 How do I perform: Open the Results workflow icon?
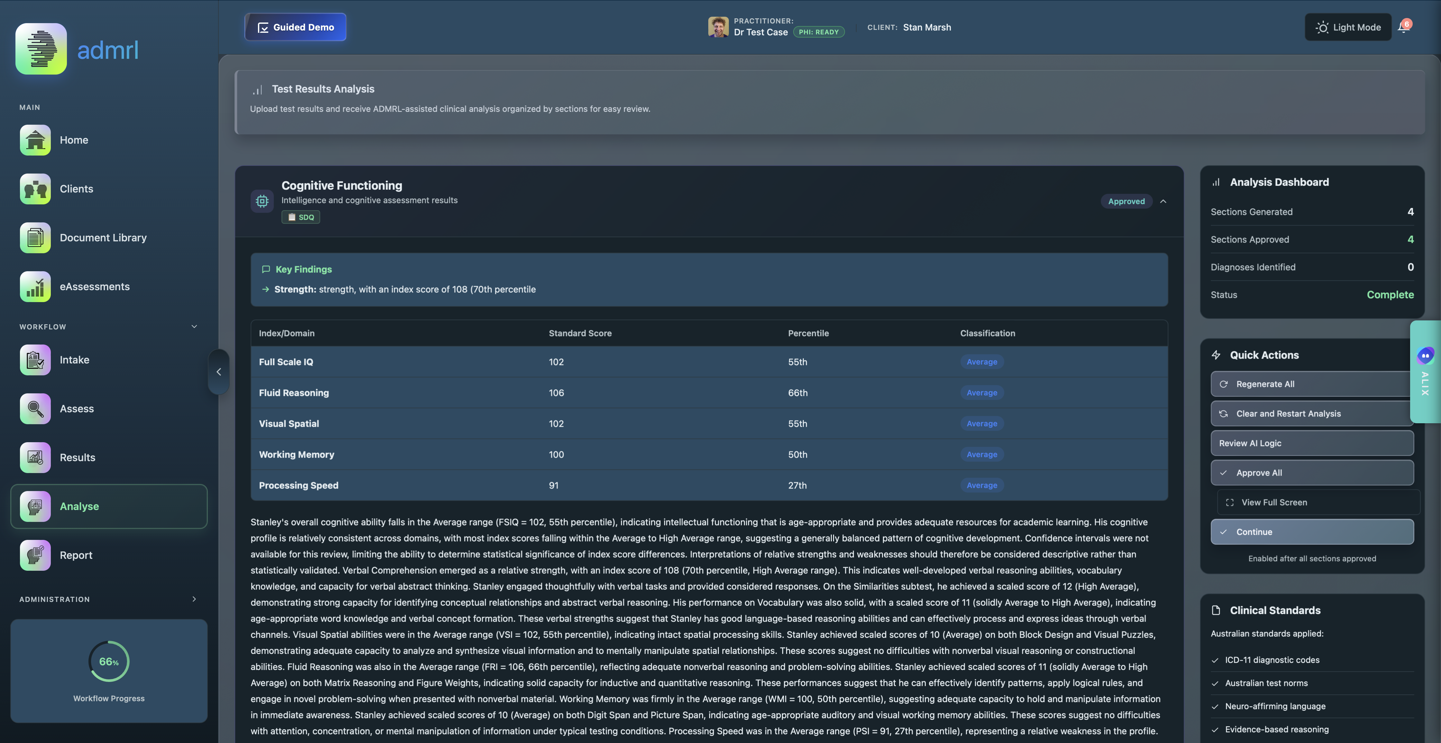35,457
